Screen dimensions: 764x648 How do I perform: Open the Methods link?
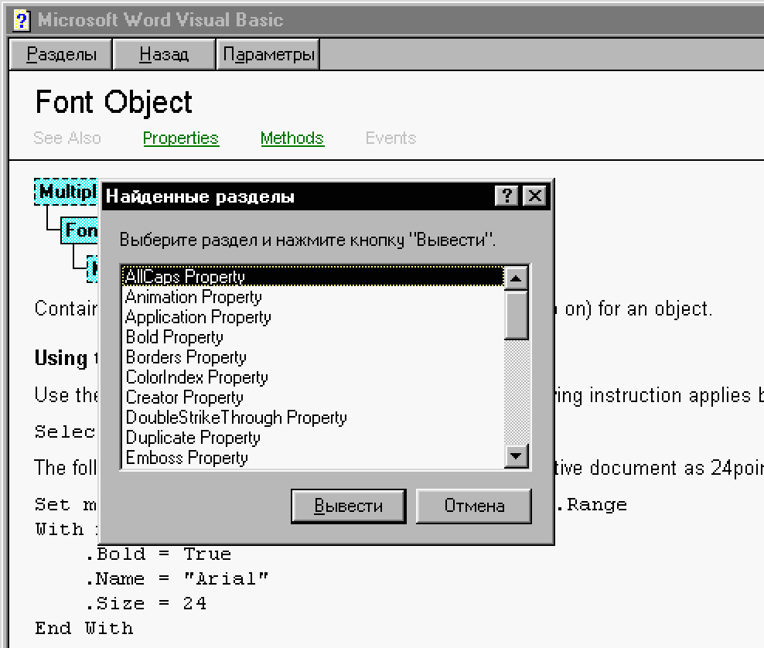tap(292, 138)
